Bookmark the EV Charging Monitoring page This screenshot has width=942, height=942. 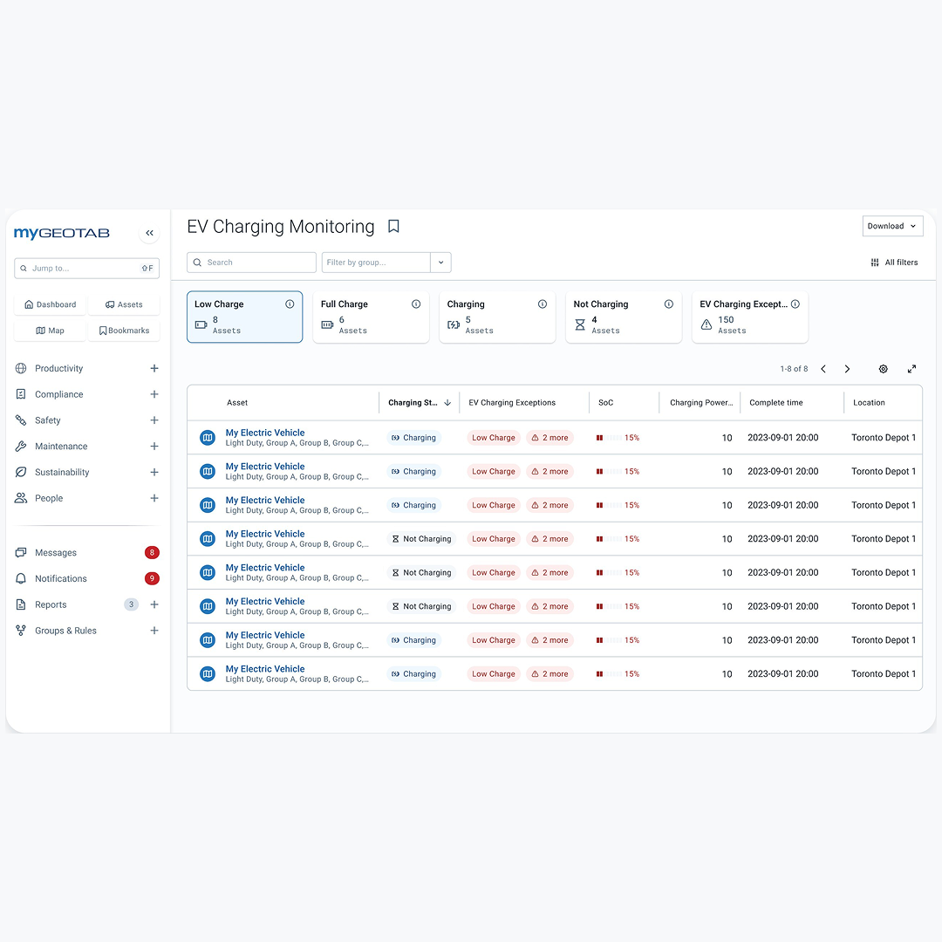pos(393,227)
